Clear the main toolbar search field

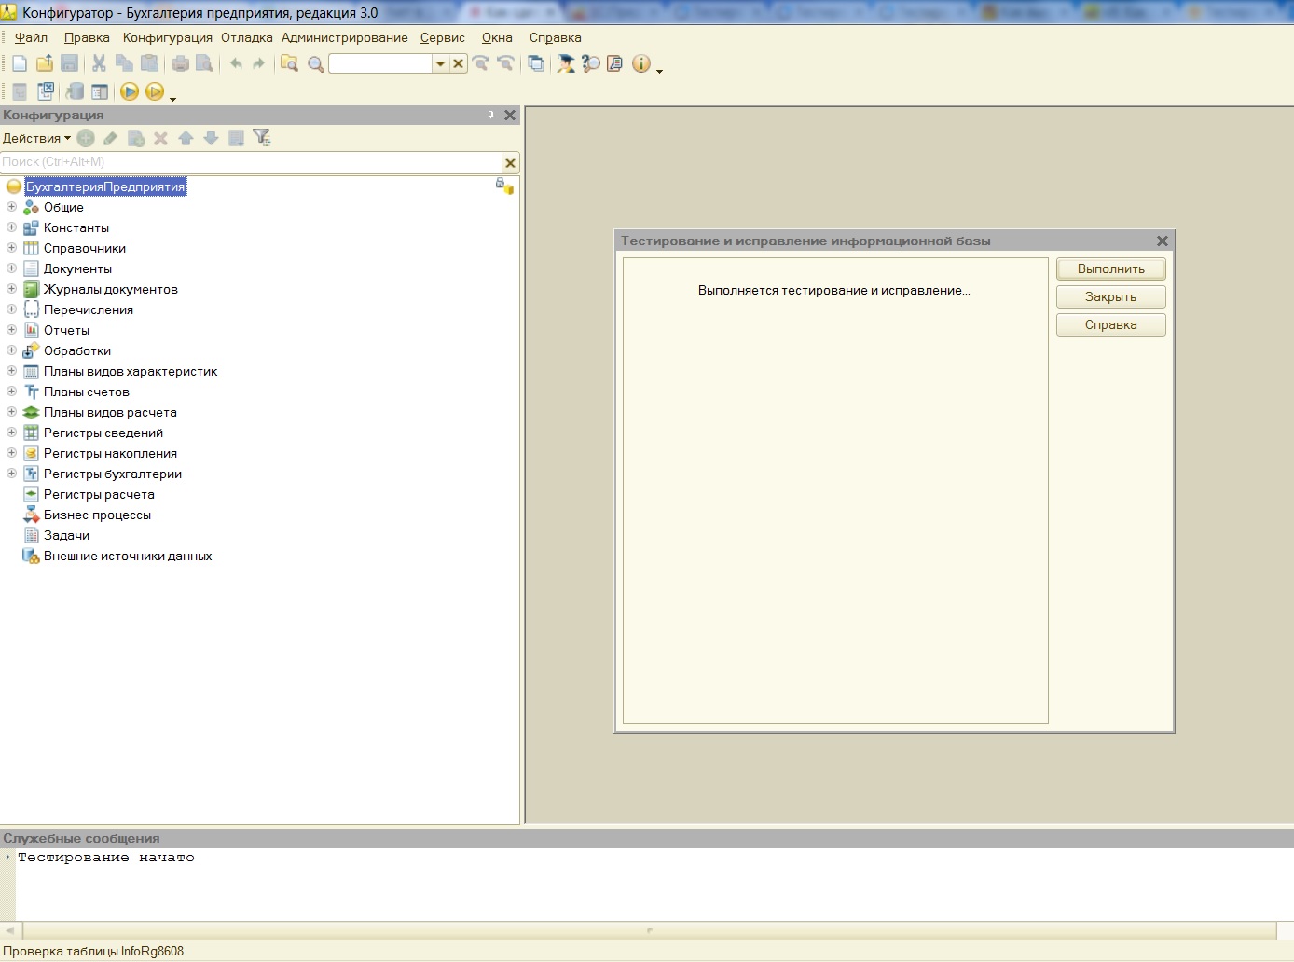(x=459, y=63)
